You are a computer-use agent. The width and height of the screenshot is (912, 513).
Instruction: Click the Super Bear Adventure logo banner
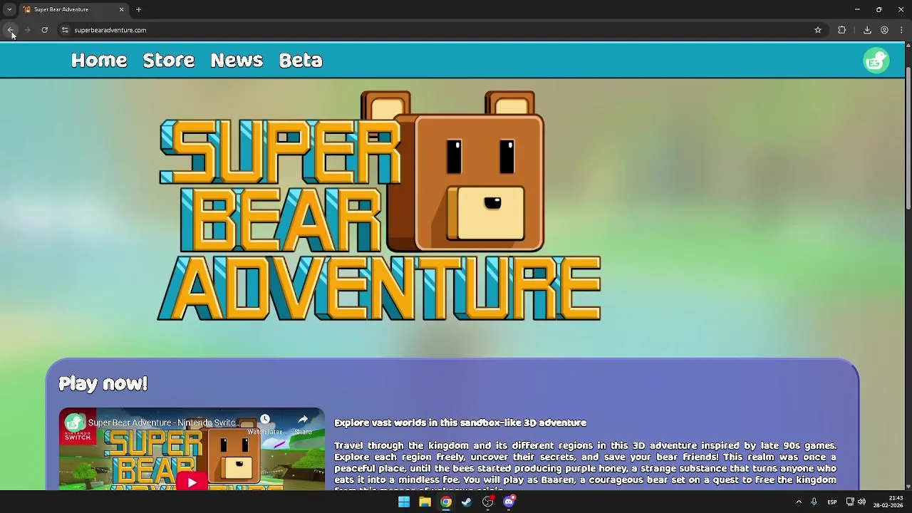pyautogui.click(x=379, y=206)
